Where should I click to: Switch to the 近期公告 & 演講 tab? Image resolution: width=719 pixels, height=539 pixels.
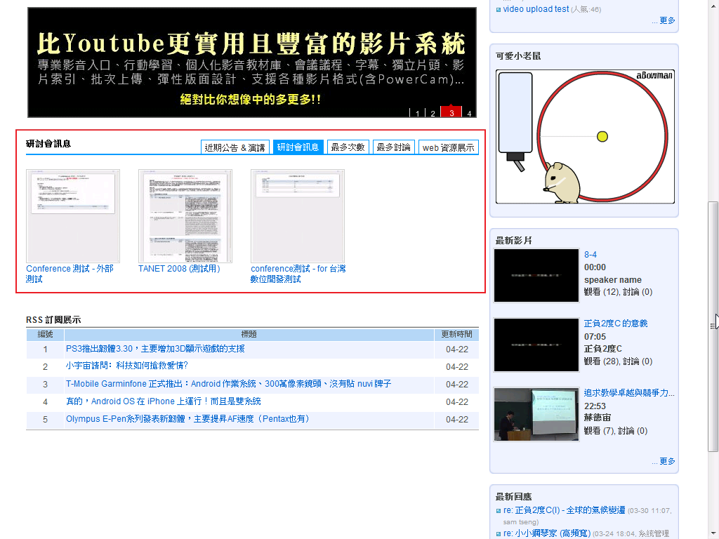coord(235,147)
